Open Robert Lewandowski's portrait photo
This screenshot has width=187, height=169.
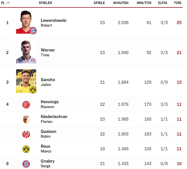26,22
